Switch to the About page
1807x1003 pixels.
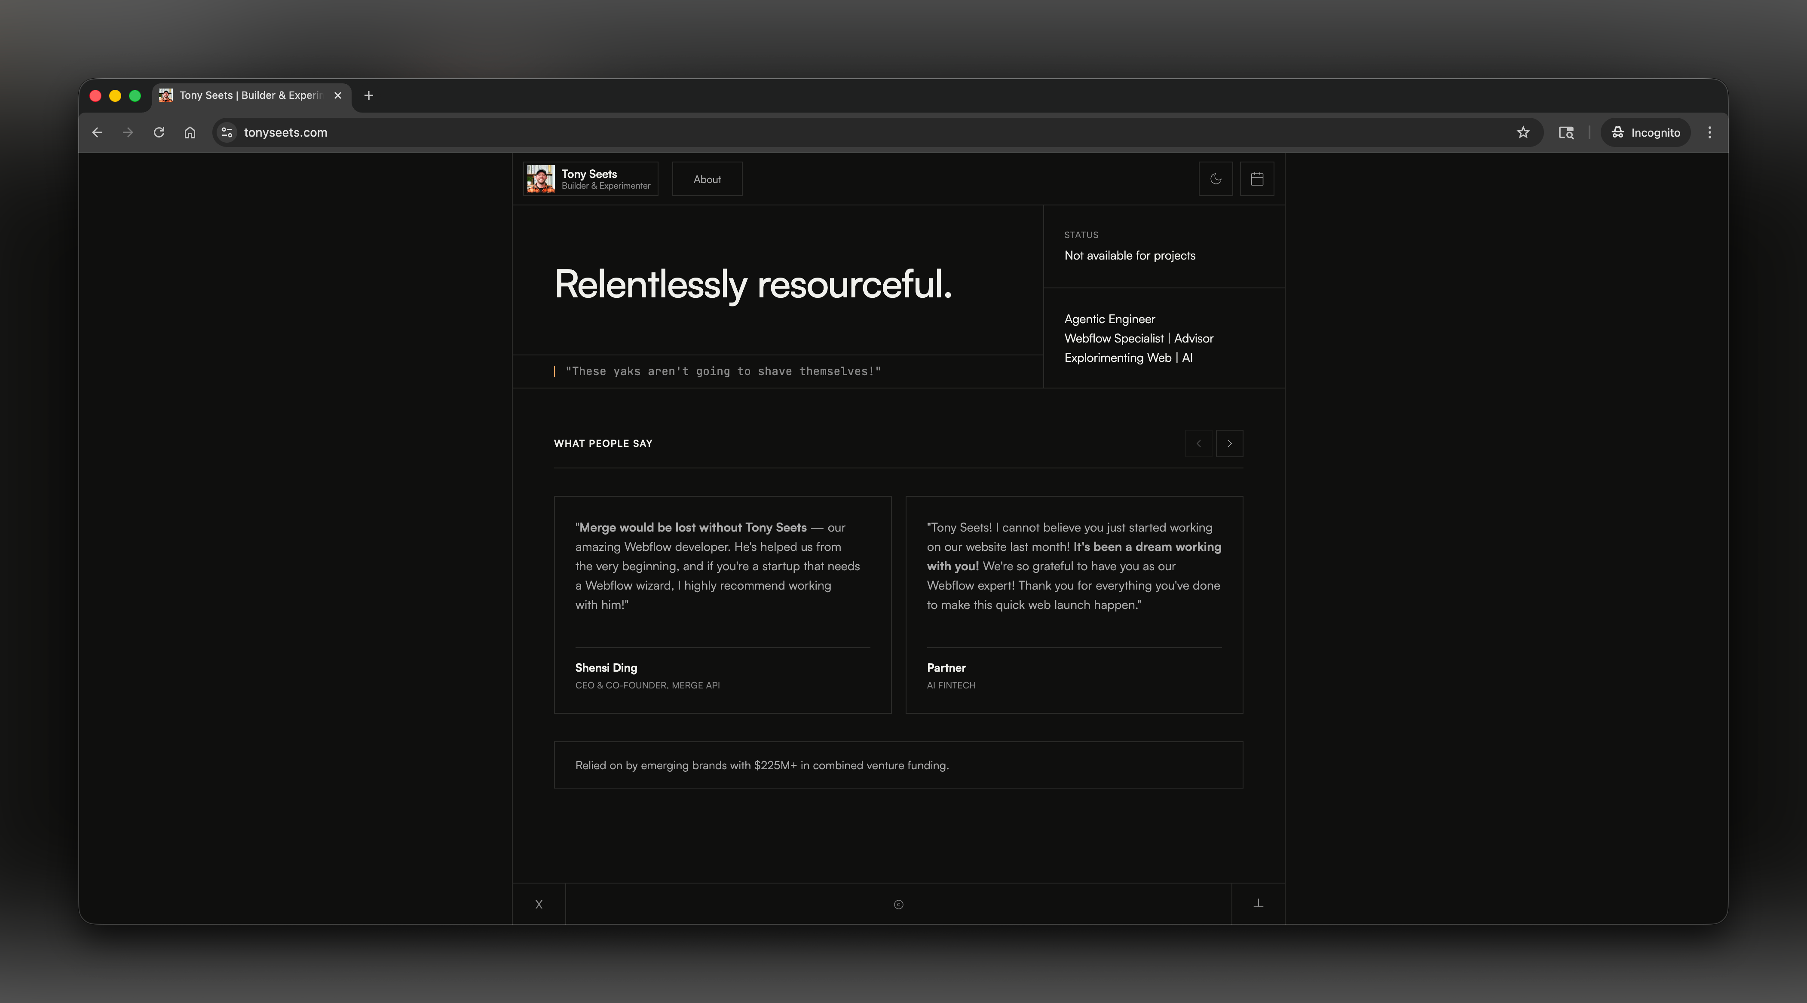706,179
